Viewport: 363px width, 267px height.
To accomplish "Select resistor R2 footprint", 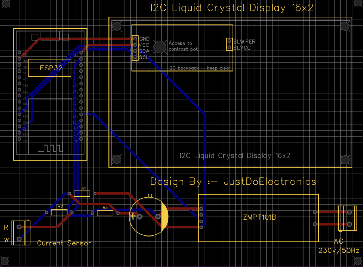I will (x=59, y=212).
